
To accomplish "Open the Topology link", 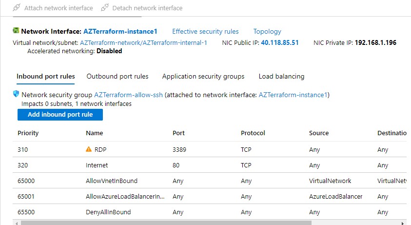I will [267, 32].
